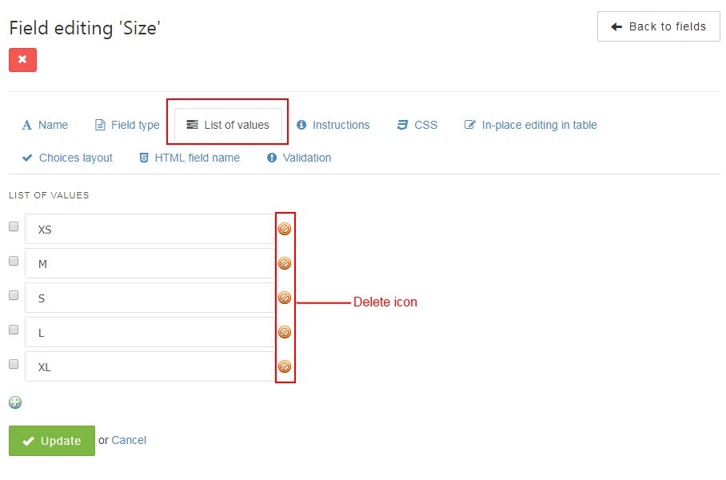Click the S value text field
The width and height of the screenshot is (726, 480).
[x=150, y=298]
